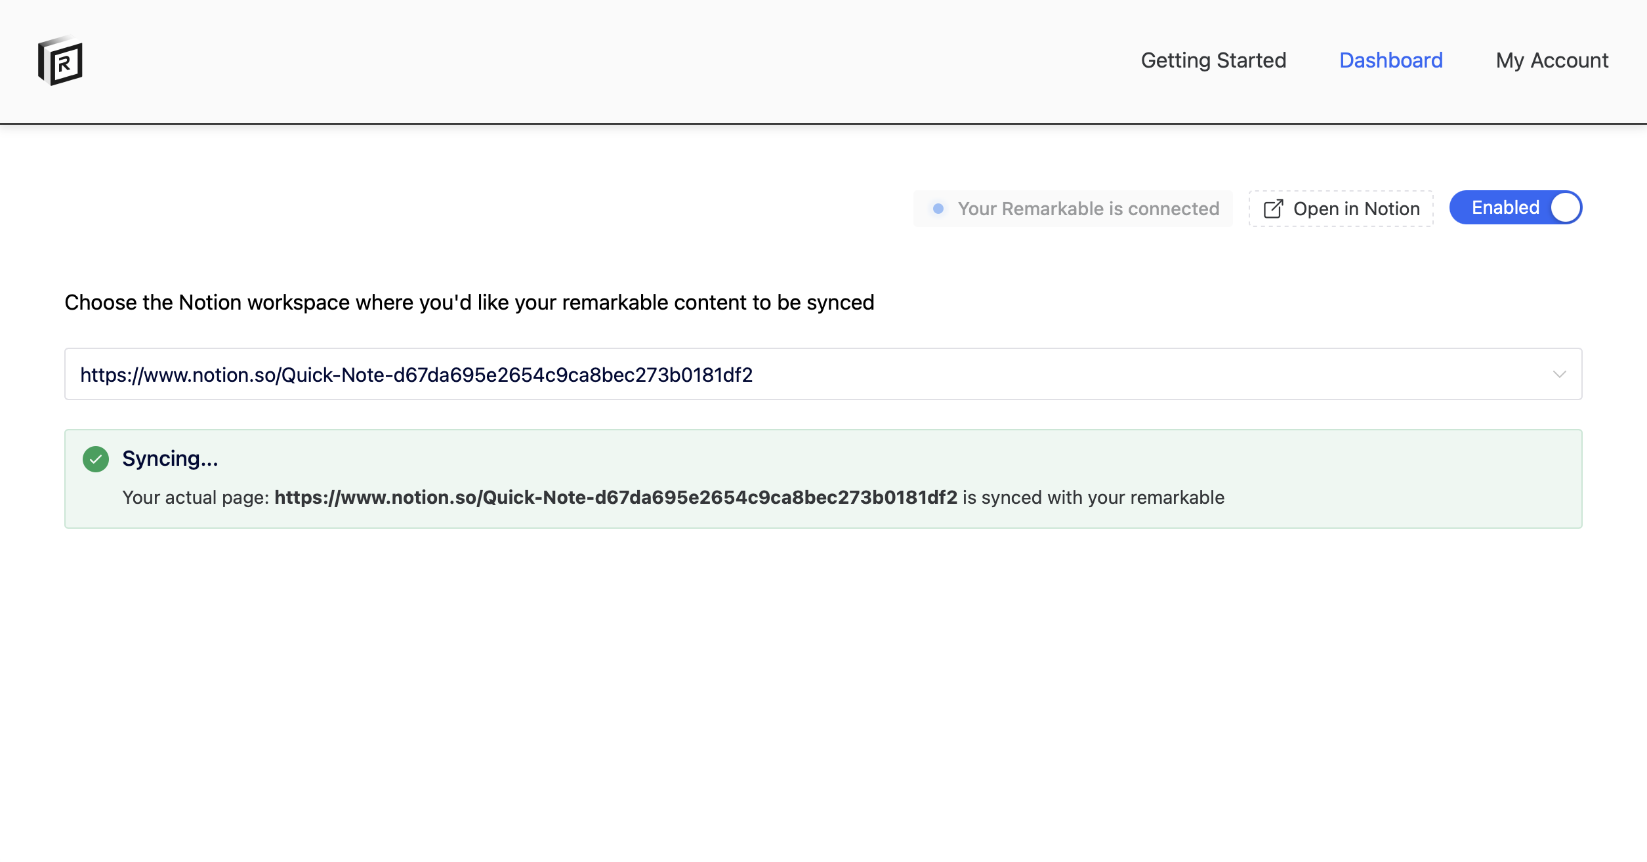Click the Remarkable connected status badge
Screen dimensions: 1647x862
point(1073,209)
